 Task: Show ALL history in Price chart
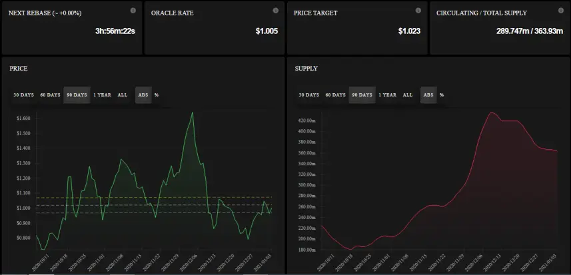pyautogui.click(x=123, y=95)
